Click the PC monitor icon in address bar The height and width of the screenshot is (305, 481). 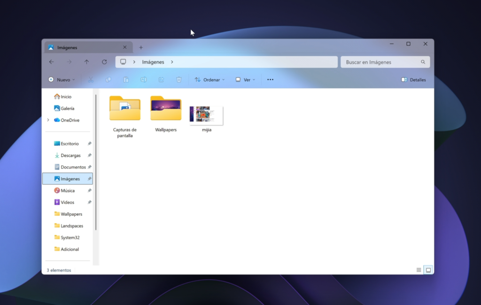tap(123, 62)
